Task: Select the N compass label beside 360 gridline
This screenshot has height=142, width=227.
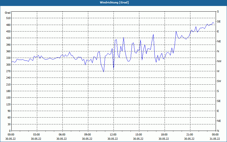Action: point(218,51)
